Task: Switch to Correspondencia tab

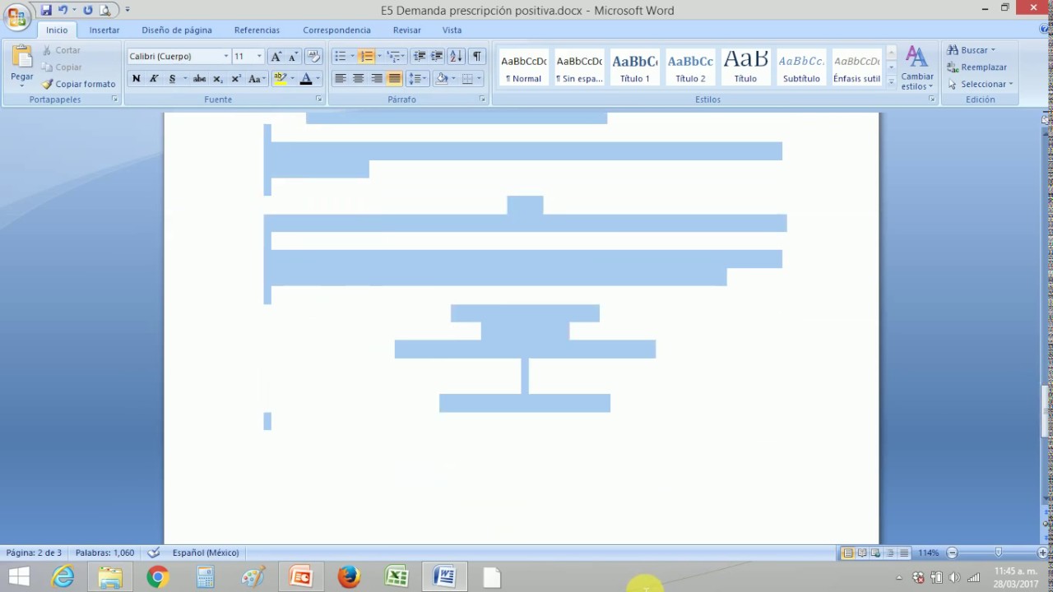Action: coord(336,30)
